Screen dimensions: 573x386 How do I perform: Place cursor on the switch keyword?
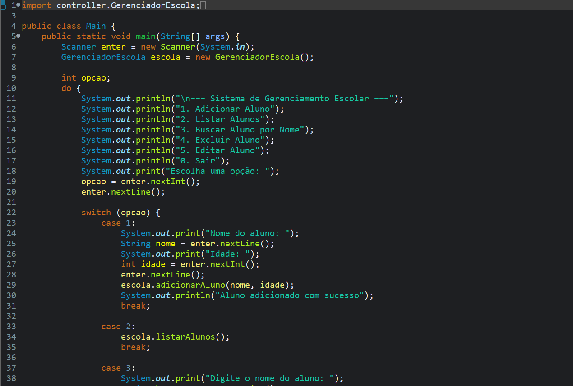(96, 212)
